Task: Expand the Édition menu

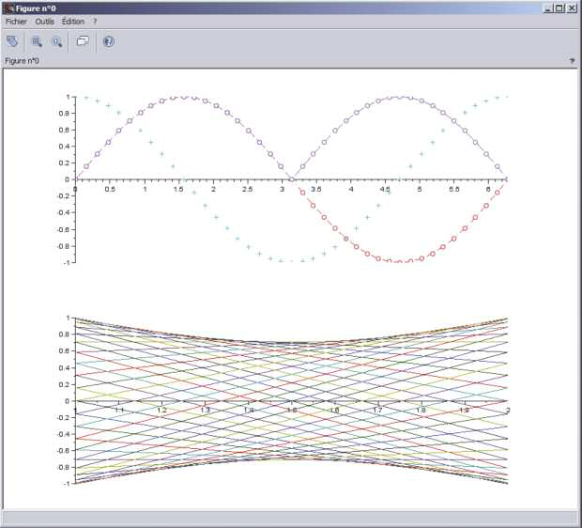Action: coord(72,21)
